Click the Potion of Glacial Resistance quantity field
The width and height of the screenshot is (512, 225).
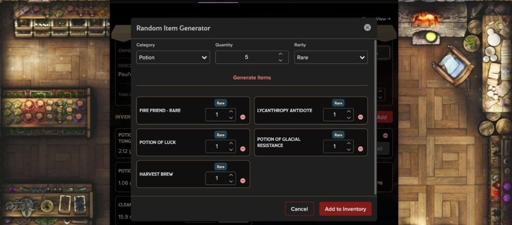338,146
